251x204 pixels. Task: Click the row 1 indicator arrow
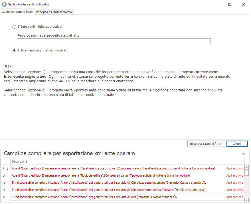pyautogui.click(x=3, y=169)
